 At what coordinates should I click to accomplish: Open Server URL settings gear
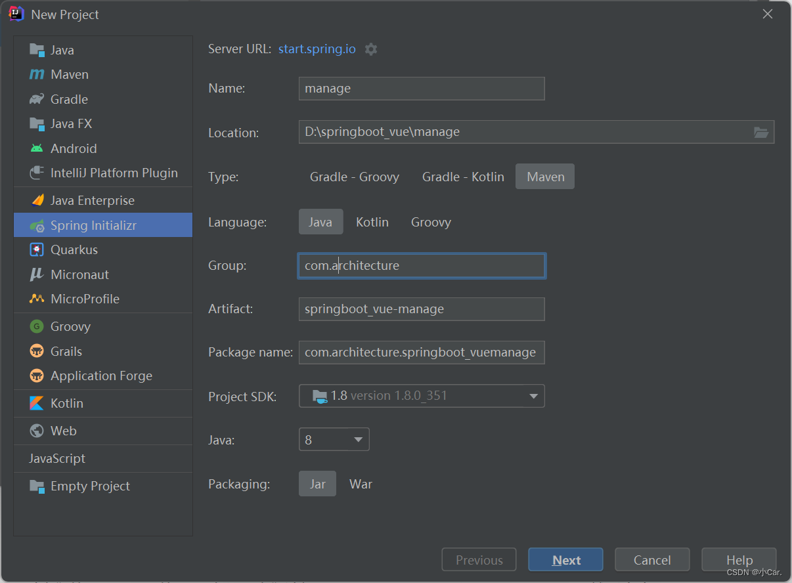point(371,49)
